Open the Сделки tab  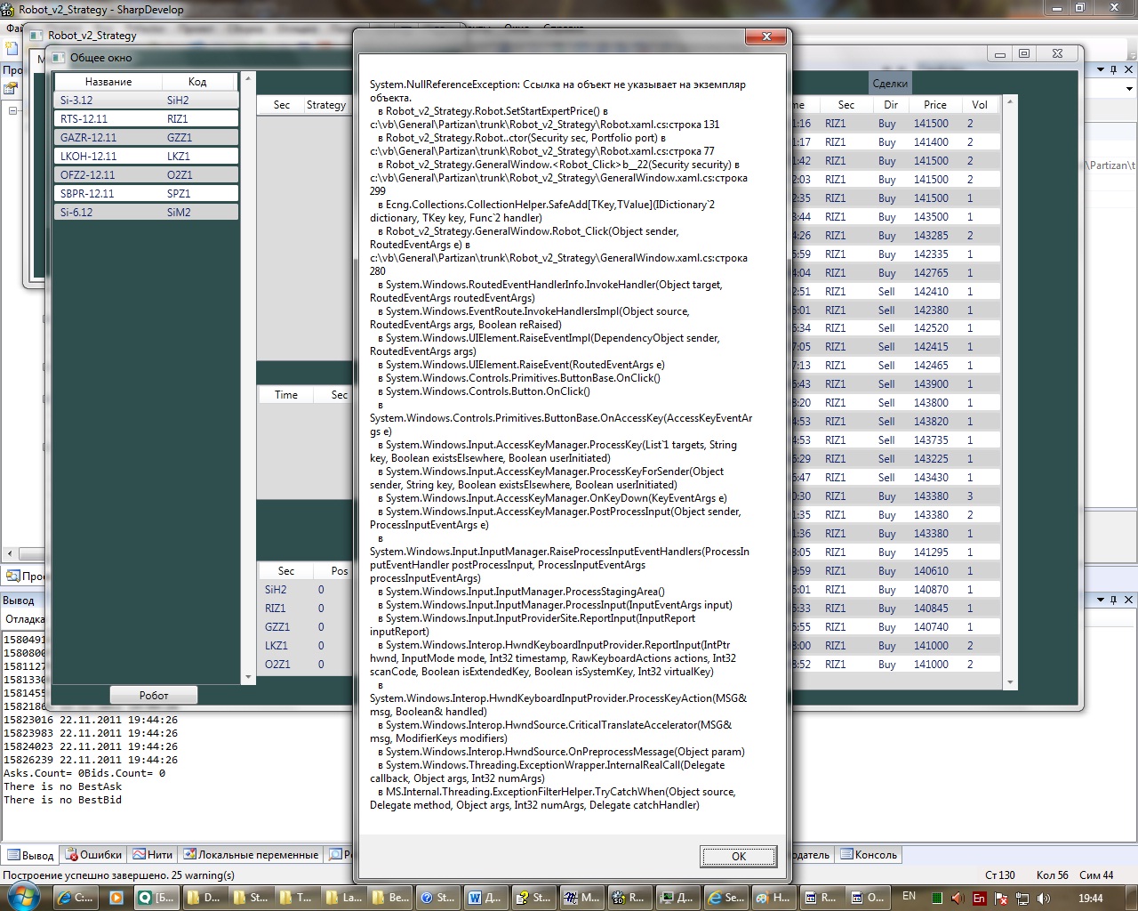[x=890, y=83]
